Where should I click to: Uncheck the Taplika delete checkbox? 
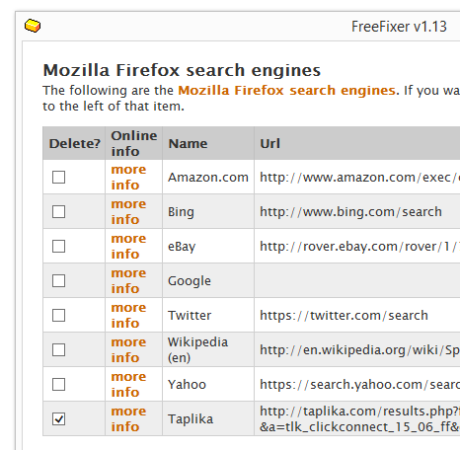[x=58, y=418]
